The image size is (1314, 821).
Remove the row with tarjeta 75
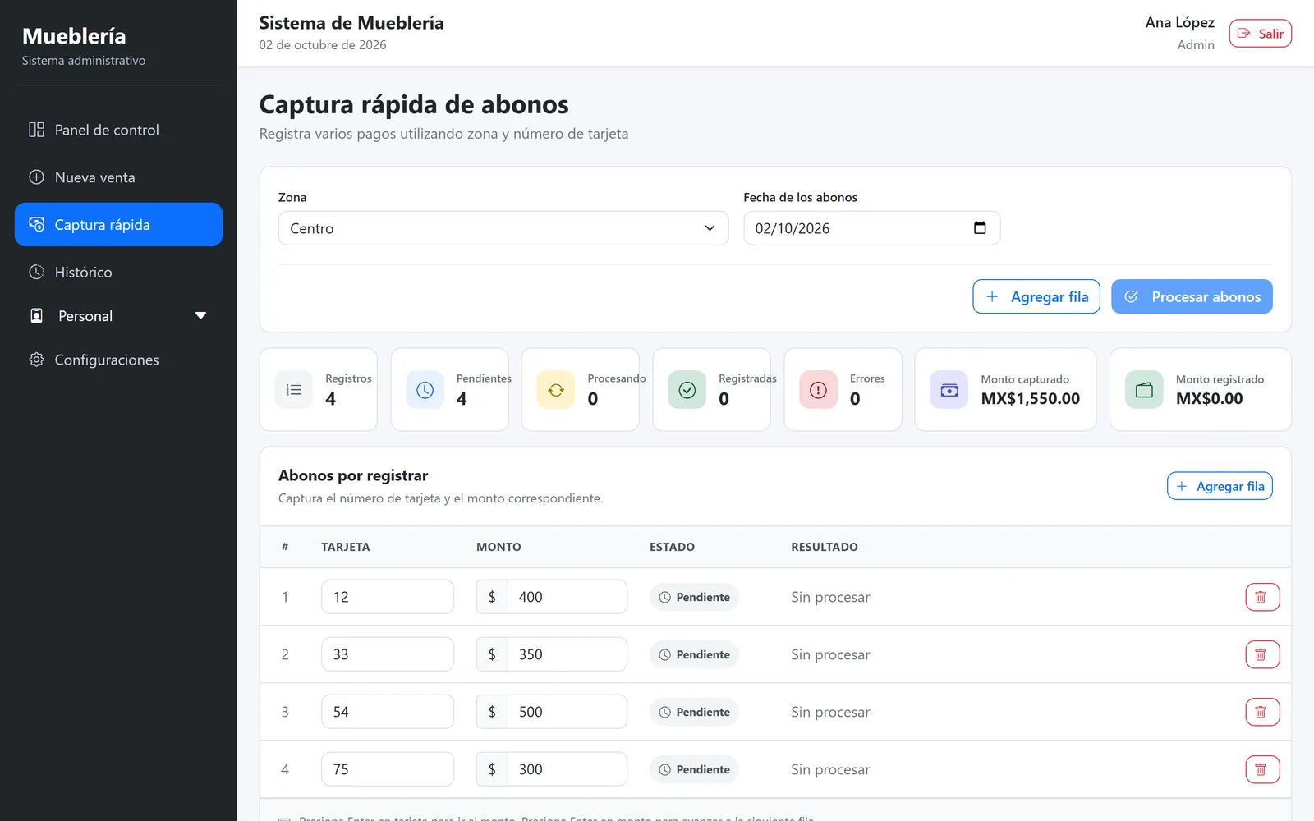(x=1262, y=769)
